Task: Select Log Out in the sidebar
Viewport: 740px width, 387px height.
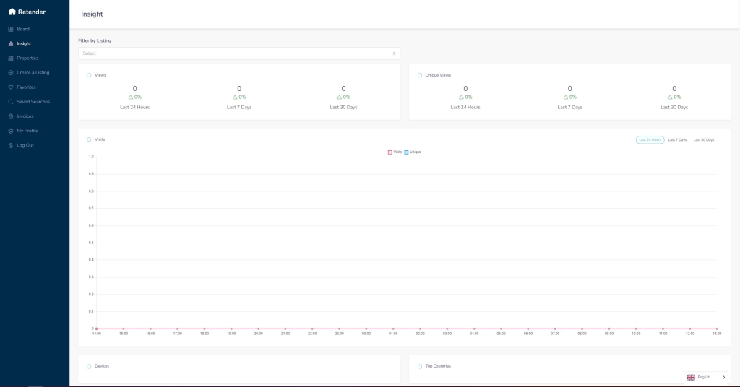Action: click(x=25, y=145)
